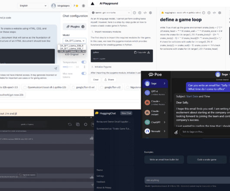Check the google/flan-ul2 model checkbox
This screenshot has height=191, width=230.
pyautogui.click(x=102, y=87)
